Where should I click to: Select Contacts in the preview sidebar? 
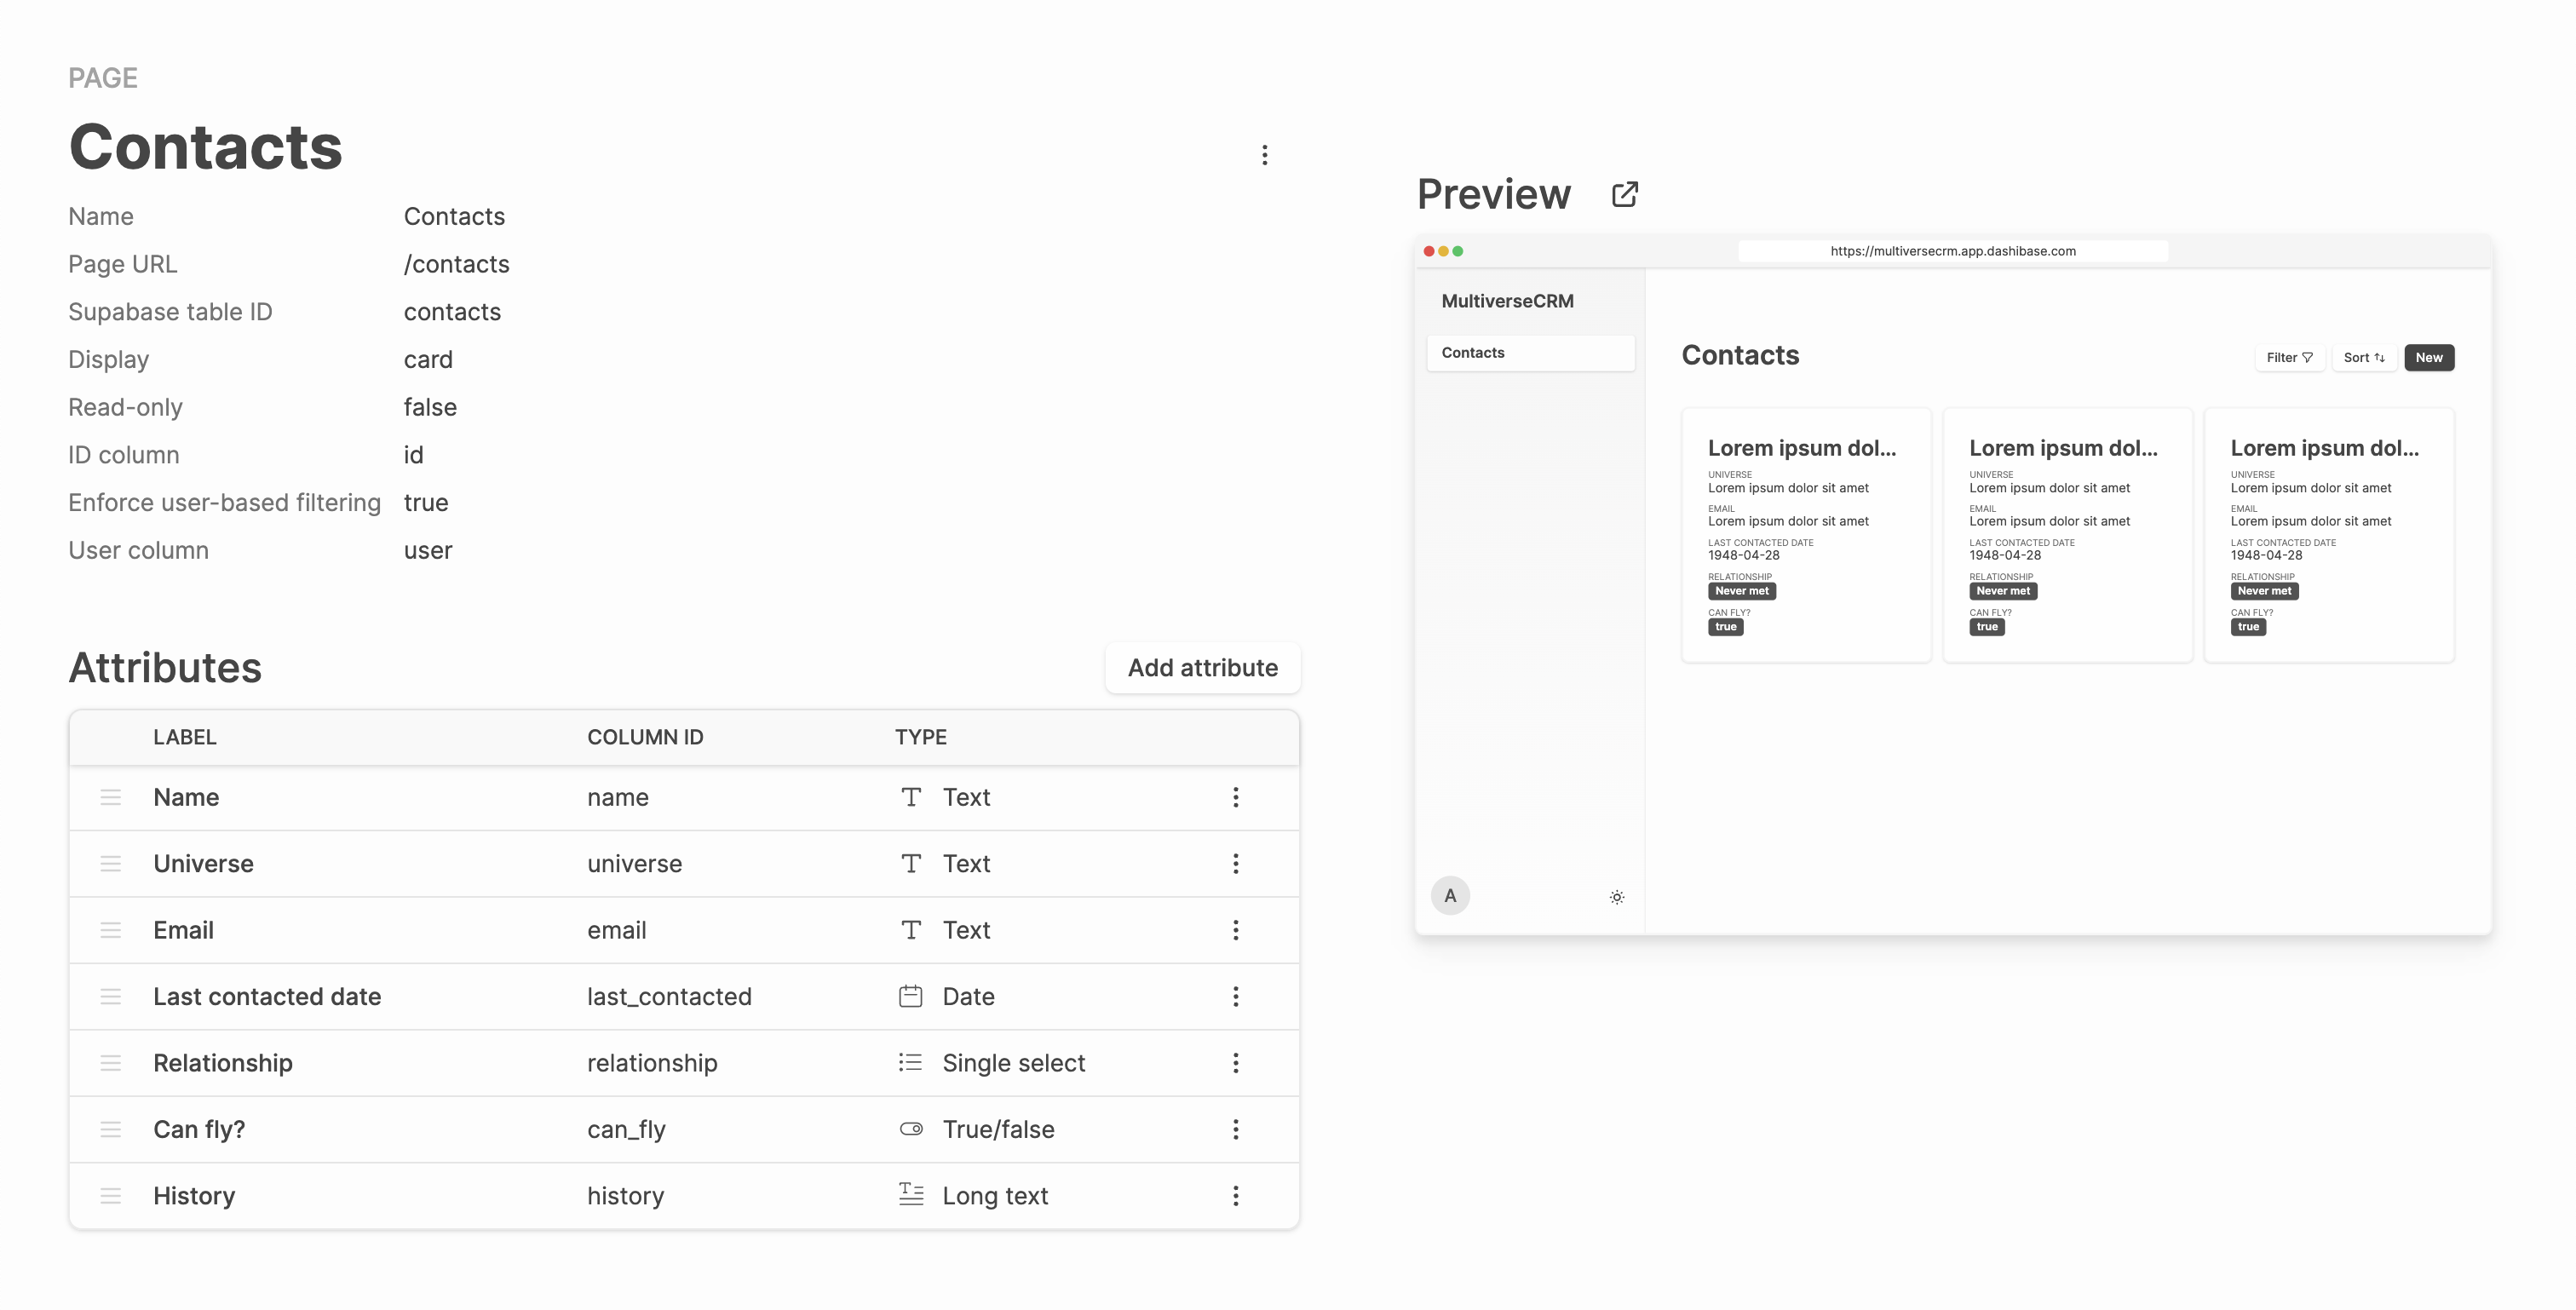(1530, 353)
